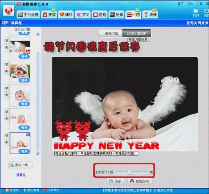Switch to 预览闪图效果 mode
Image resolution: width=209 pixels, height=194 pixels.
click(137, 33)
